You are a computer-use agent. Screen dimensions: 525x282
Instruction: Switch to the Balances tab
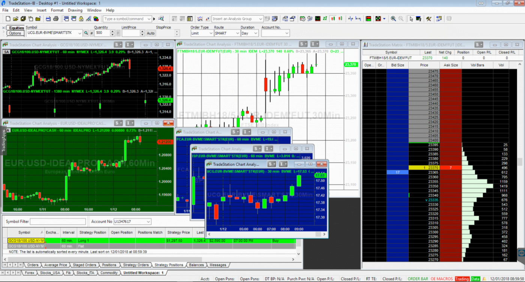(x=196, y=265)
